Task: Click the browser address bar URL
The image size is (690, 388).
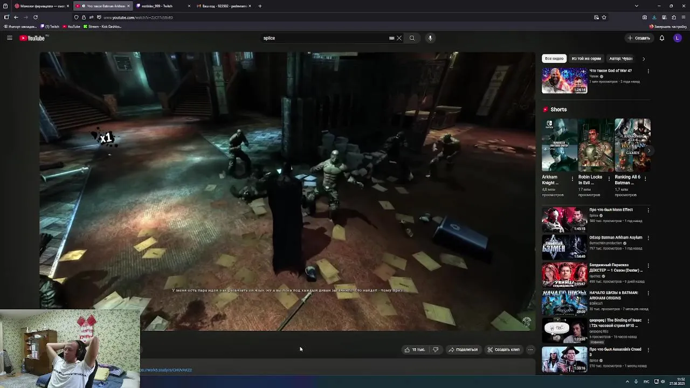Action: tap(138, 17)
